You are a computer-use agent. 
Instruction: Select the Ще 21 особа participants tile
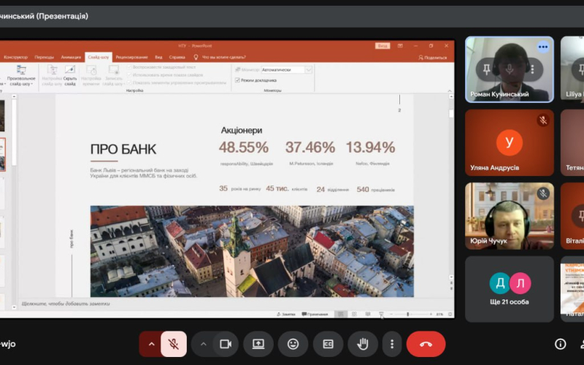pos(510,289)
